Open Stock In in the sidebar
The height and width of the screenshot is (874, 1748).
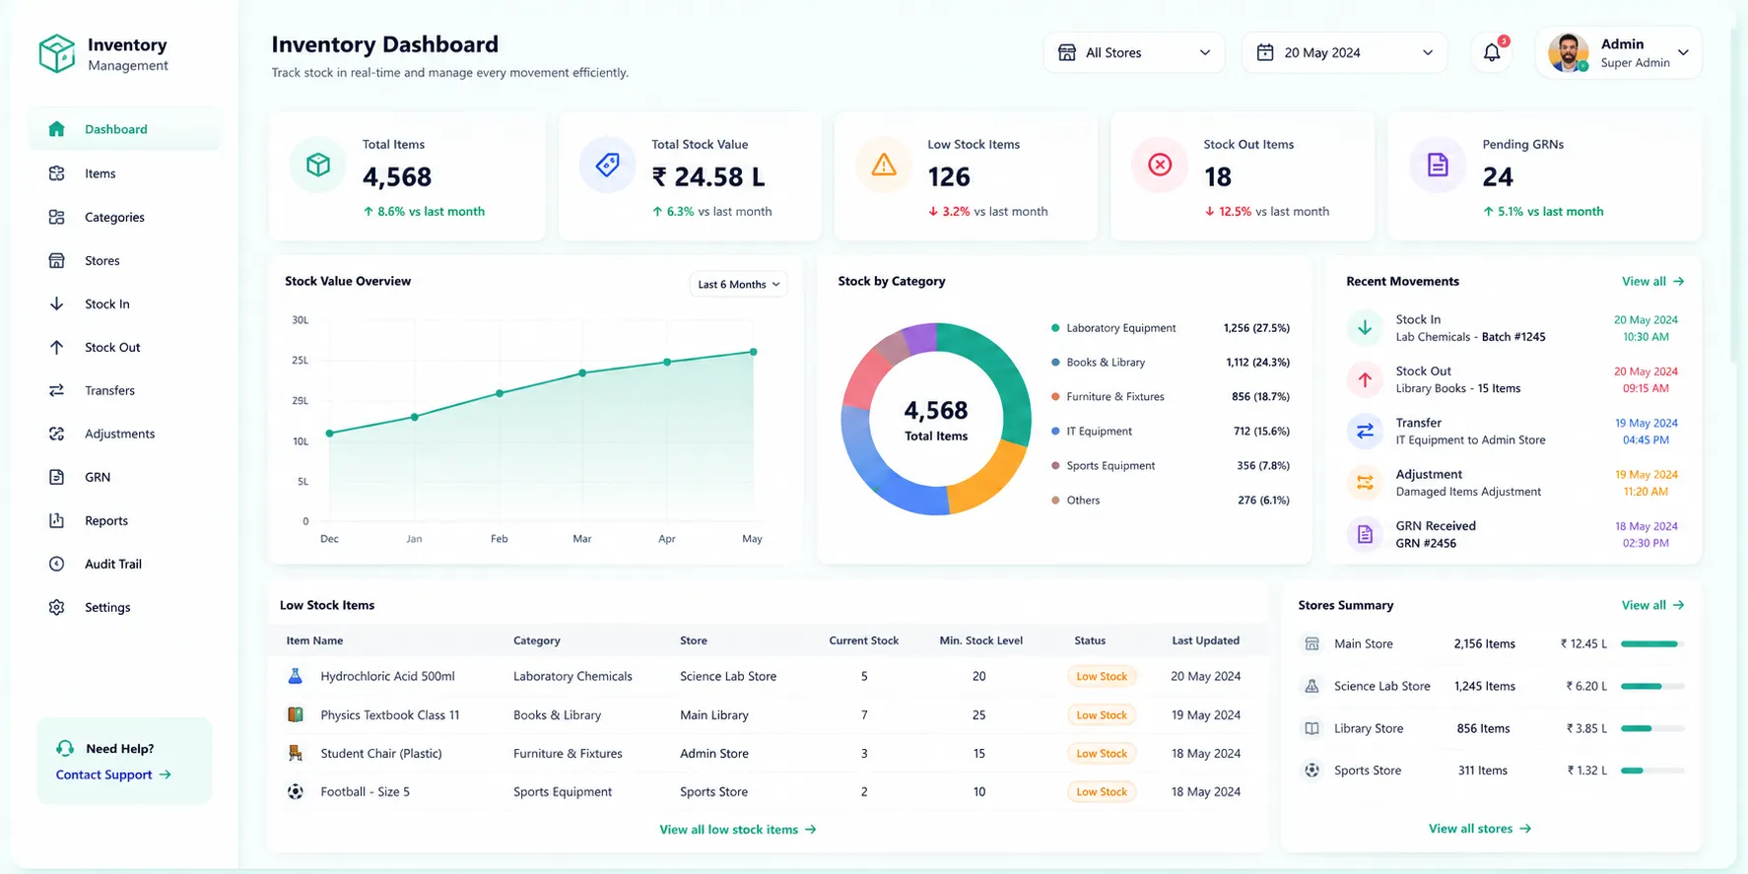pyautogui.click(x=125, y=303)
